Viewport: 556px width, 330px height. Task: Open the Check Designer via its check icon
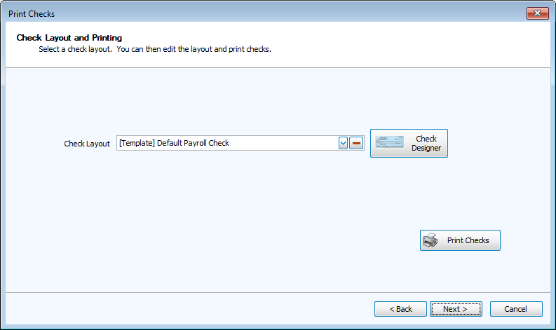click(x=390, y=143)
